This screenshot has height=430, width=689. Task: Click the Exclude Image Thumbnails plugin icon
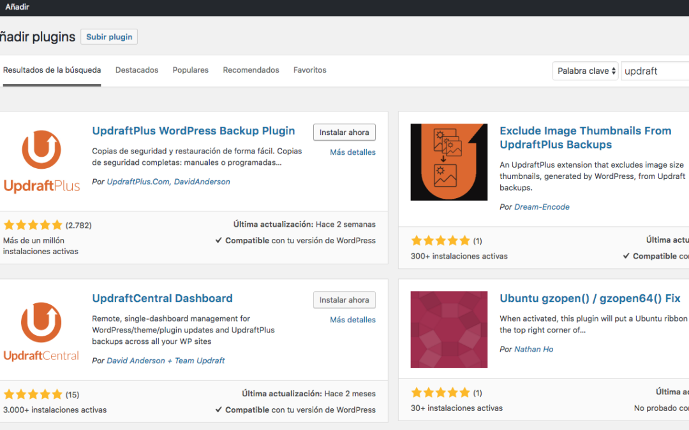pyautogui.click(x=448, y=162)
